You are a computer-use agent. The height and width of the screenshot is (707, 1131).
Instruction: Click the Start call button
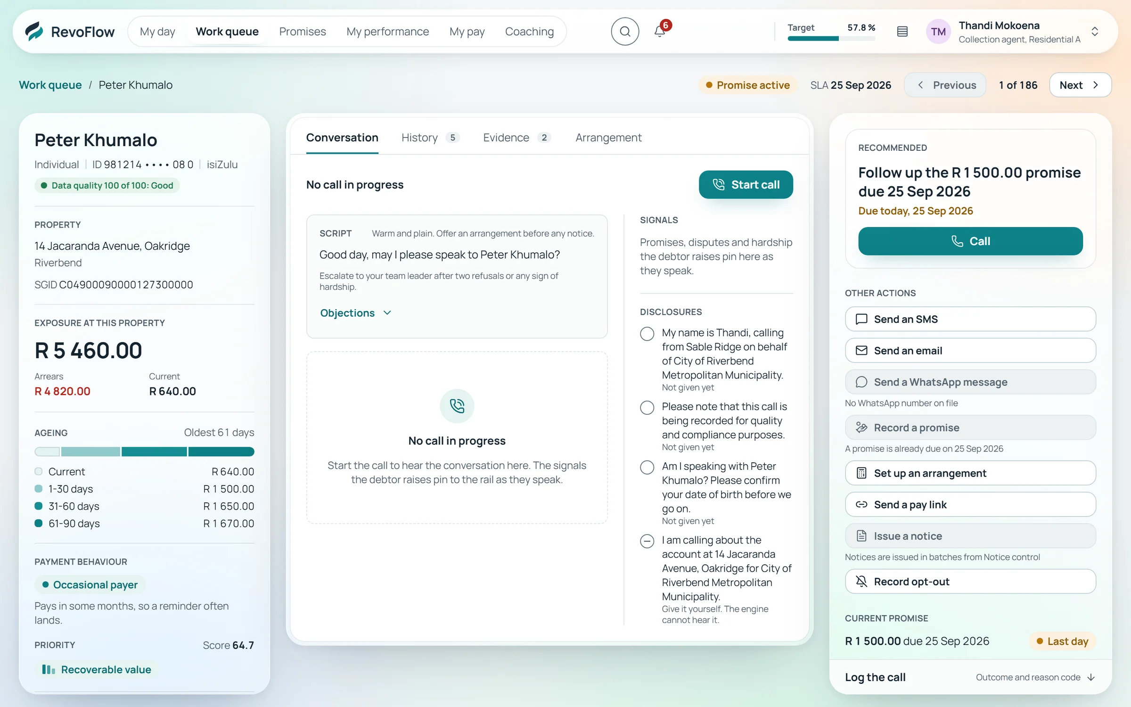[746, 185]
